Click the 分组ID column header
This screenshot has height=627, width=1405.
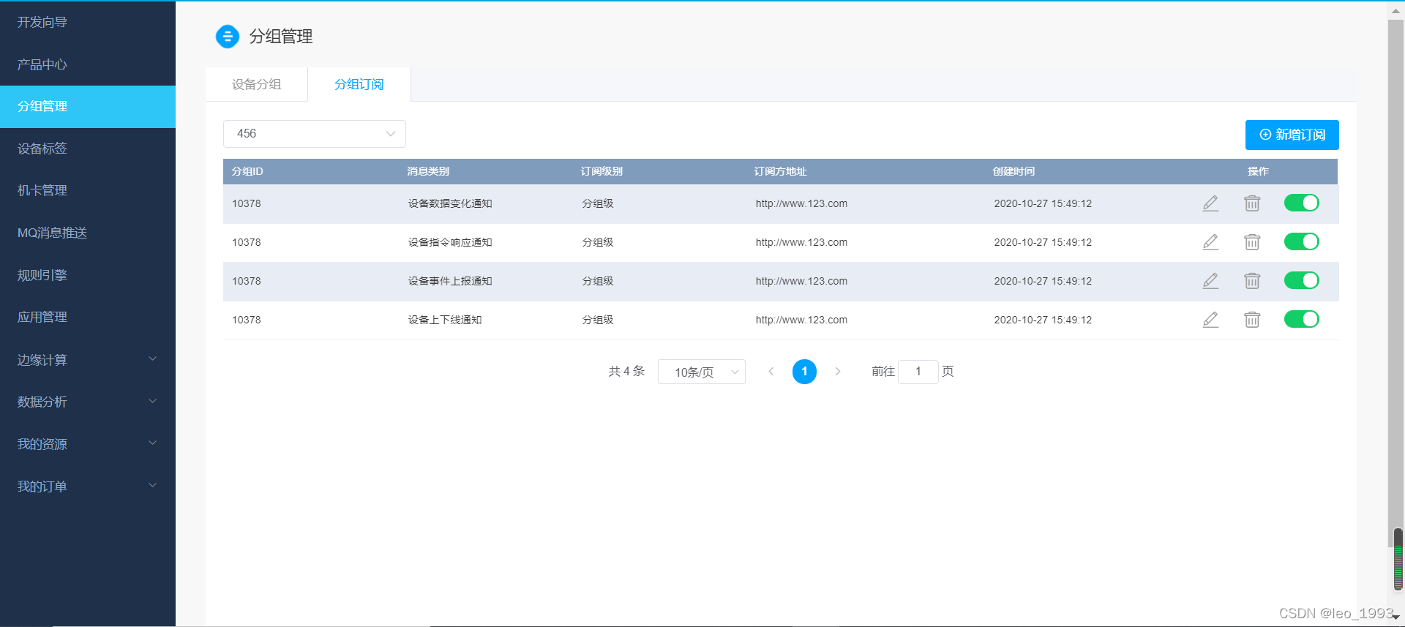tap(247, 171)
